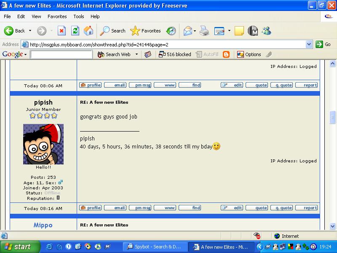Open the Mail envelope icon
This screenshot has height=253, width=337.
187,31
